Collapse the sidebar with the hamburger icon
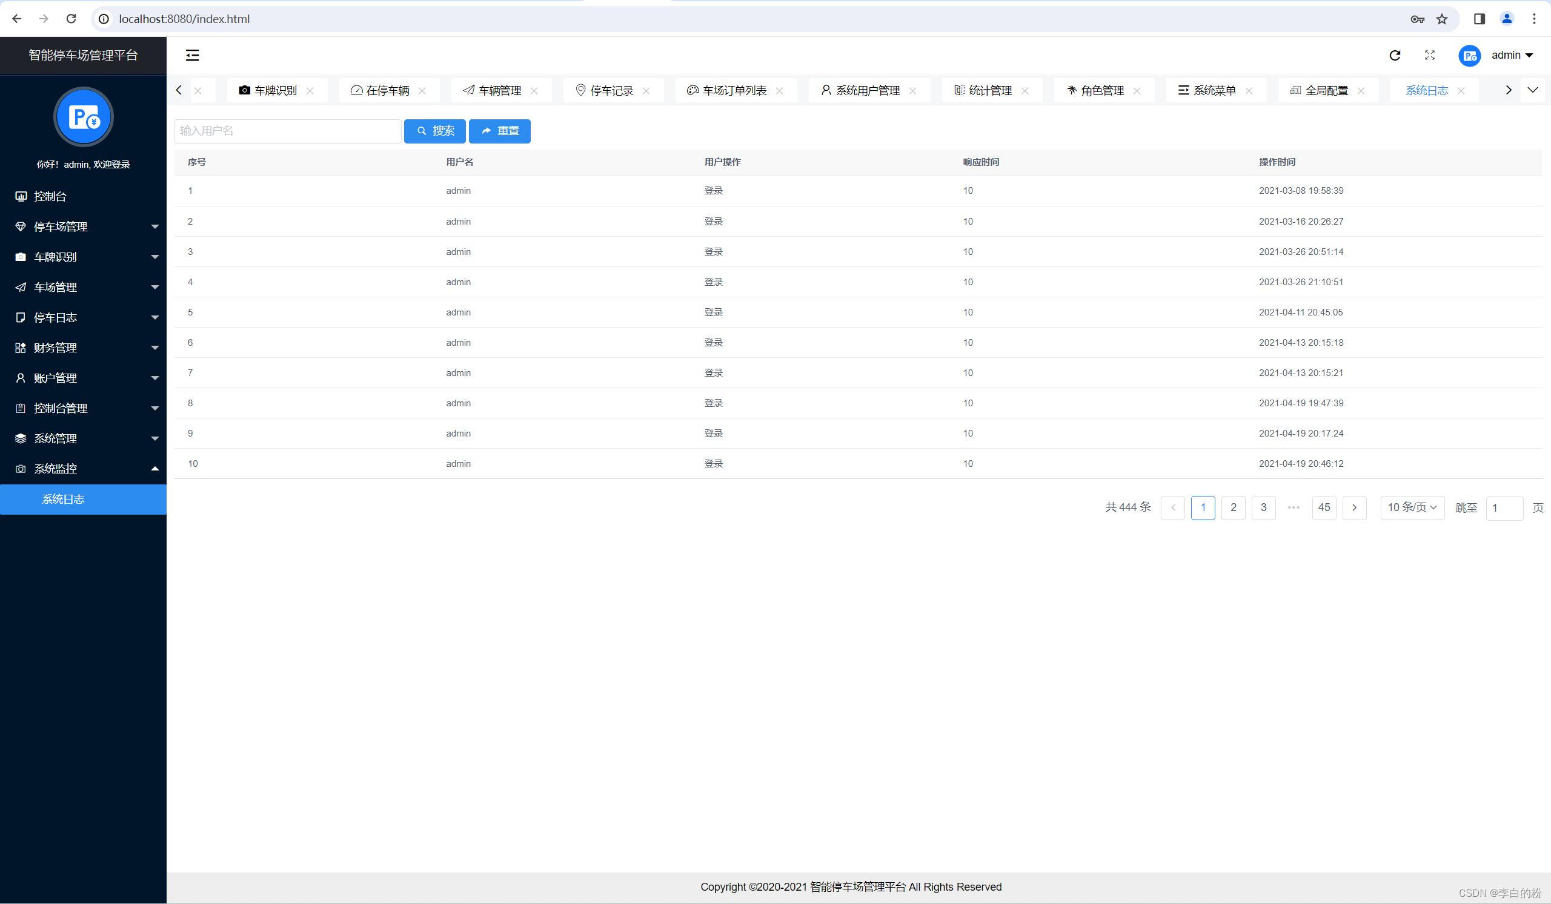Image resolution: width=1551 pixels, height=904 pixels. point(192,55)
